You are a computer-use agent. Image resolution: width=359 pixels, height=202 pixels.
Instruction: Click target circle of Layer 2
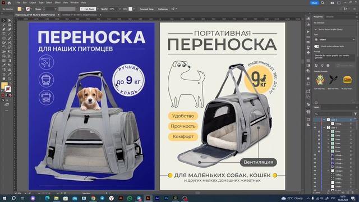click(x=351, y=120)
